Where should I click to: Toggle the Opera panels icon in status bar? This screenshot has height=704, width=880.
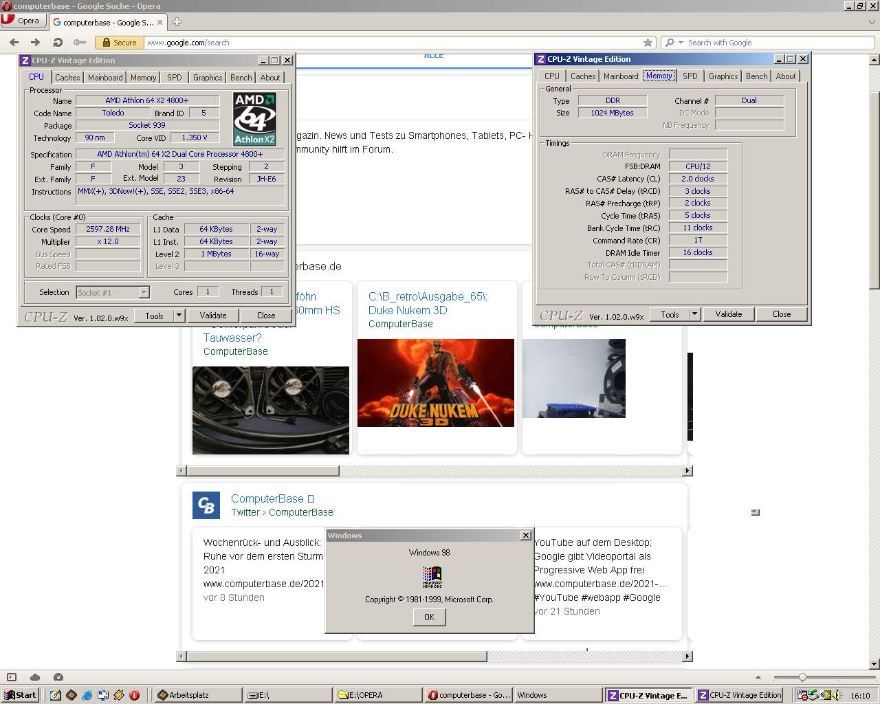[x=12, y=677]
